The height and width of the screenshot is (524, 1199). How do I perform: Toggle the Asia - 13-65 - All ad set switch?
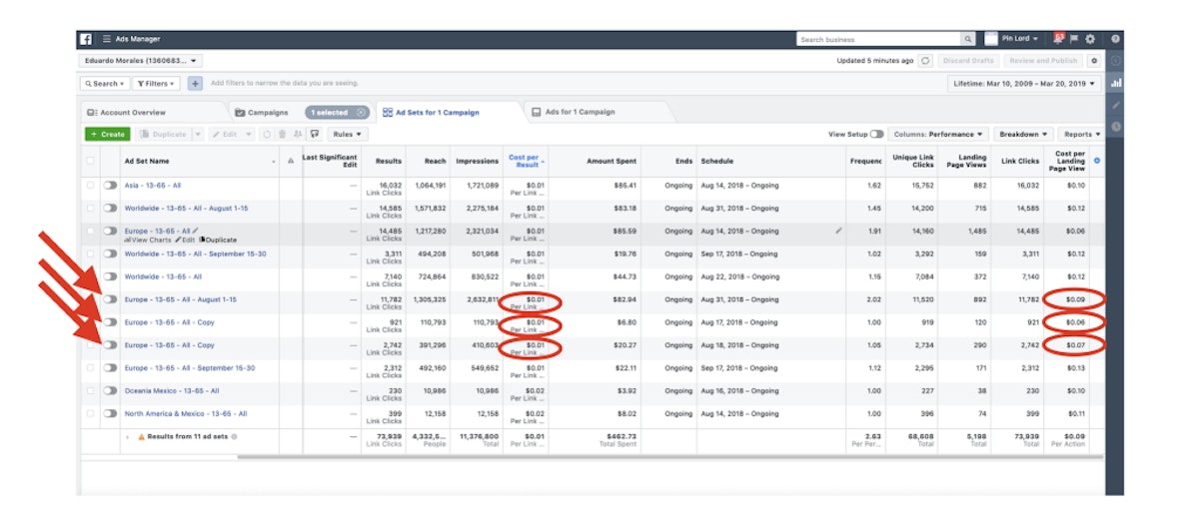[110, 185]
